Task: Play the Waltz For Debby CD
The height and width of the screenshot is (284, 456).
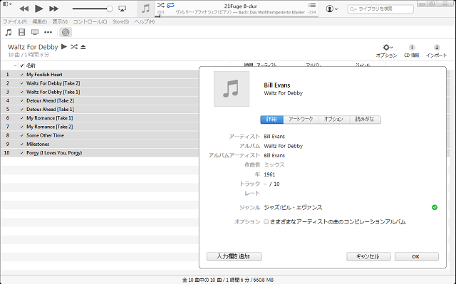Action: coord(64,46)
